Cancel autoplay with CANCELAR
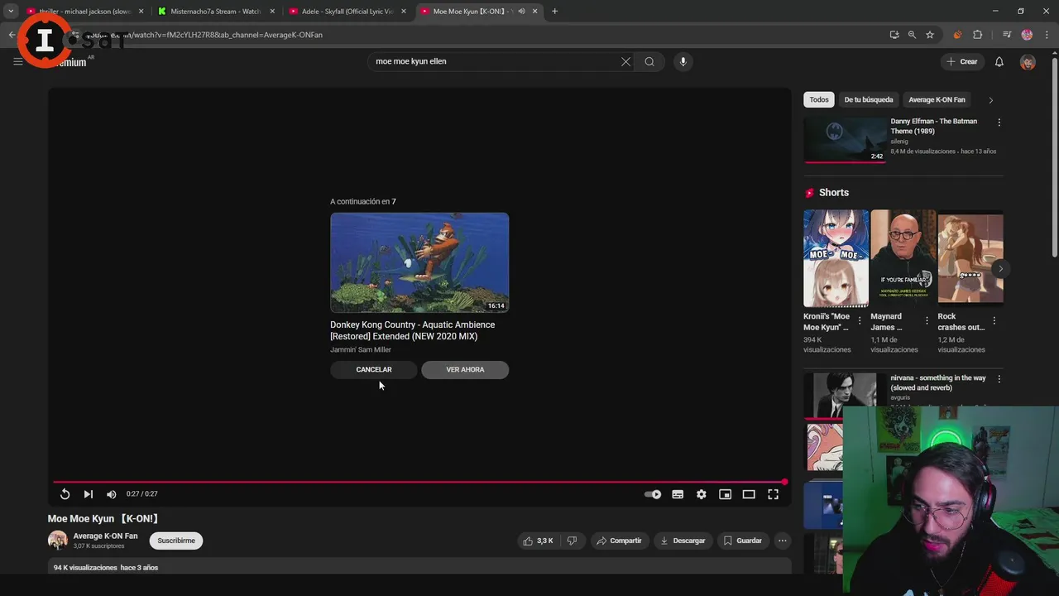 coord(374,370)
